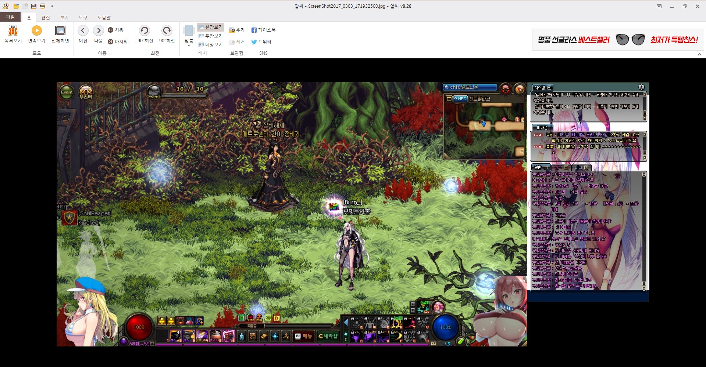706x367 pixels.
Task: Jump to first image (처음)
Action: (115, 30)
